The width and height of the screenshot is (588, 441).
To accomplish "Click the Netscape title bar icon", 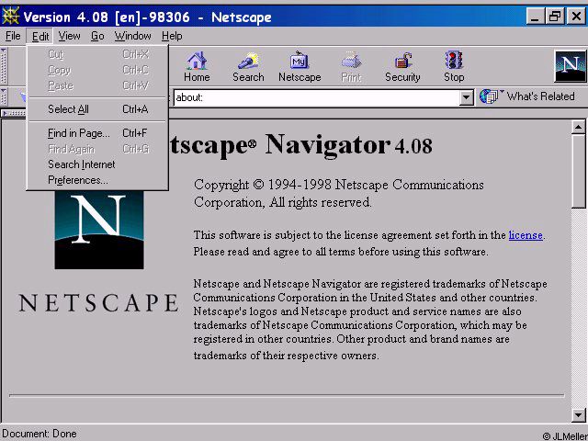I will pos(10,17).
